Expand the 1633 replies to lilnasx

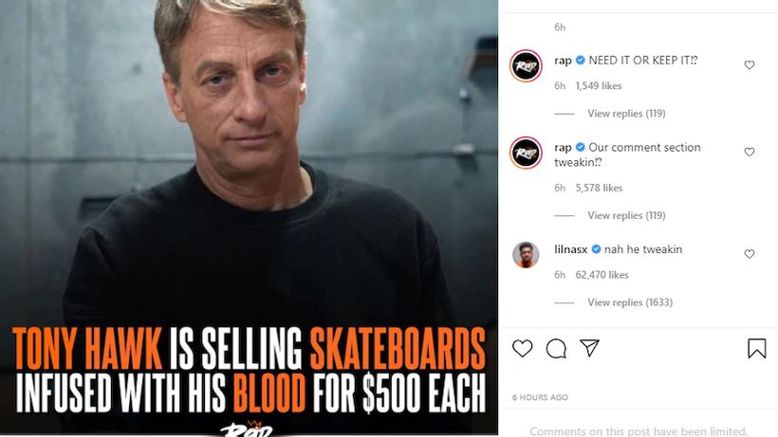coord(629,302)
